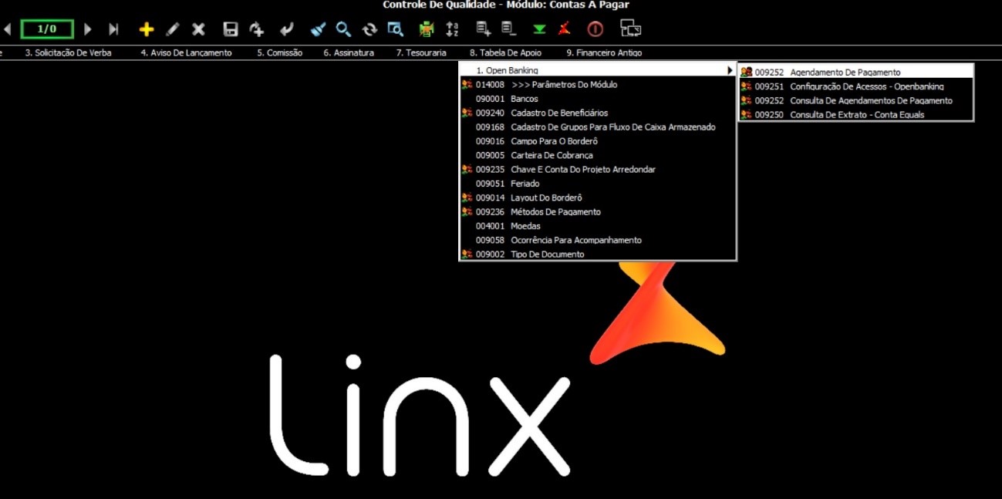Click the cascading windows icon
This screenshot has width=1002, height=499.
631,29
